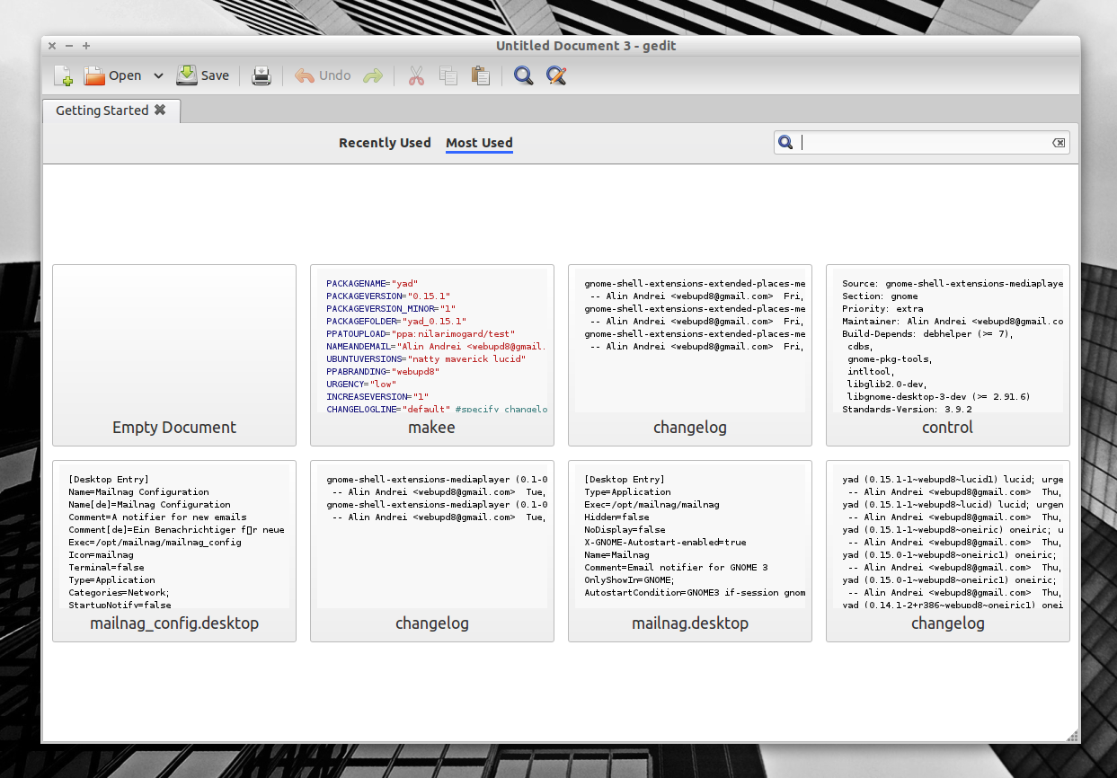Viewport: 1117px width, 778px height.
Task: Open the Find magnifier tool
Action: tap(523, 75)
